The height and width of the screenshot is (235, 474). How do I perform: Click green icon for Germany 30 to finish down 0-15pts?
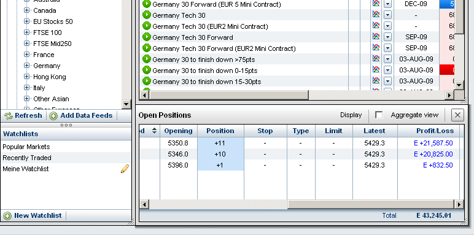coord(147,70)
